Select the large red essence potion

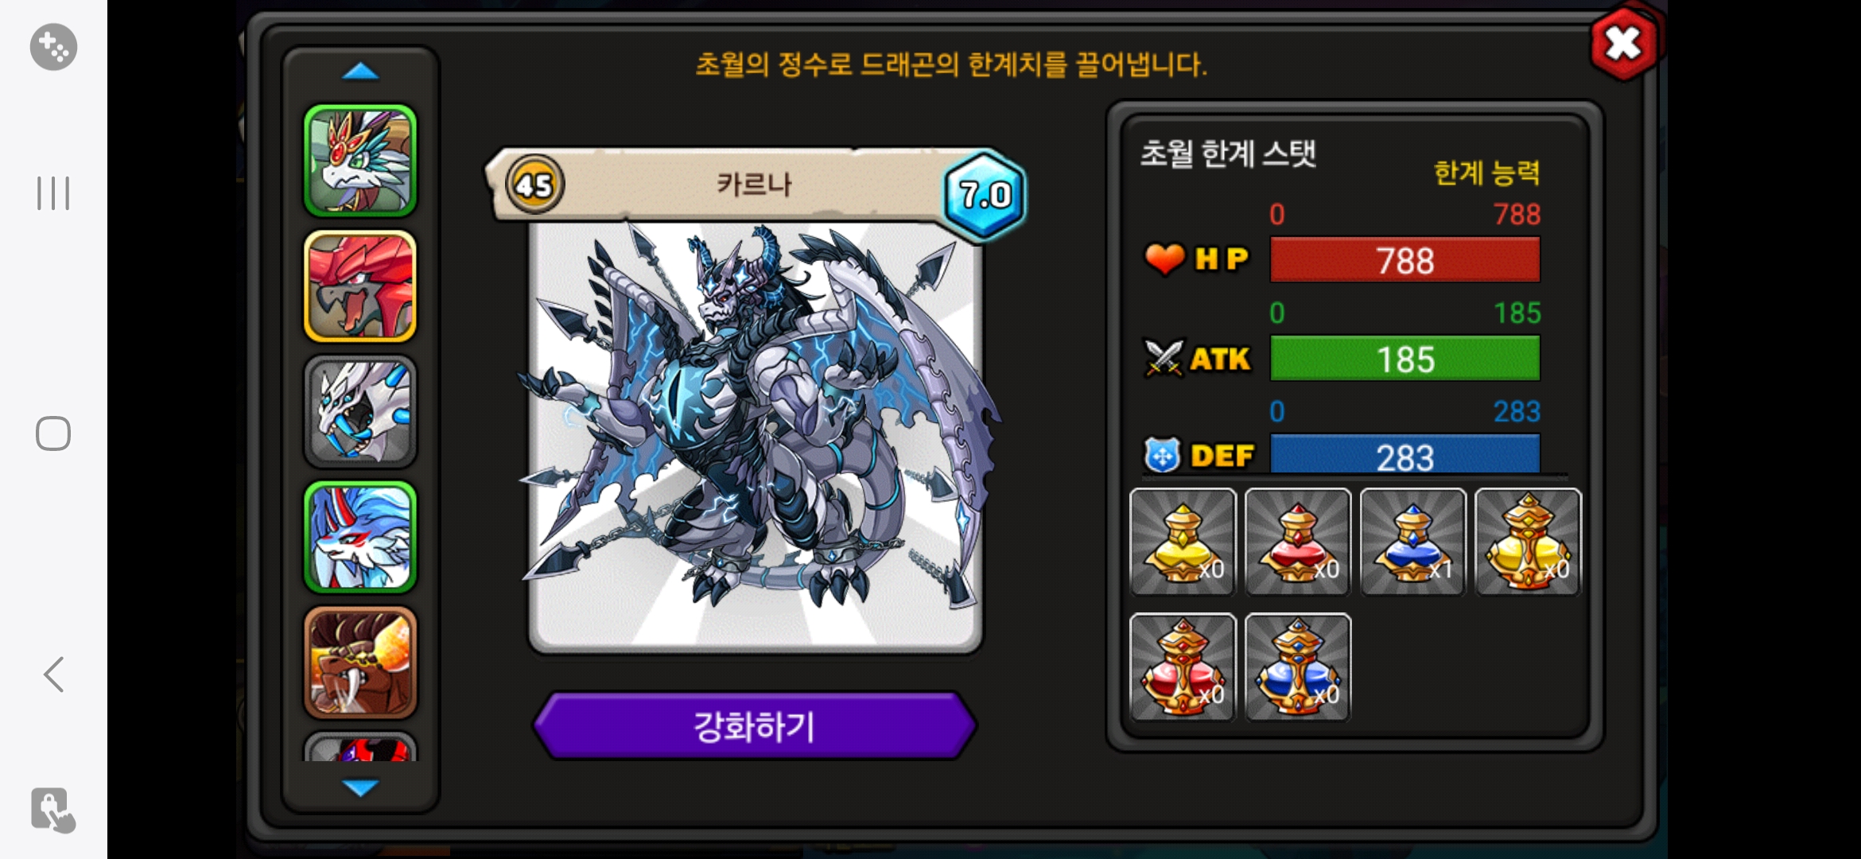coord(1183,667)
